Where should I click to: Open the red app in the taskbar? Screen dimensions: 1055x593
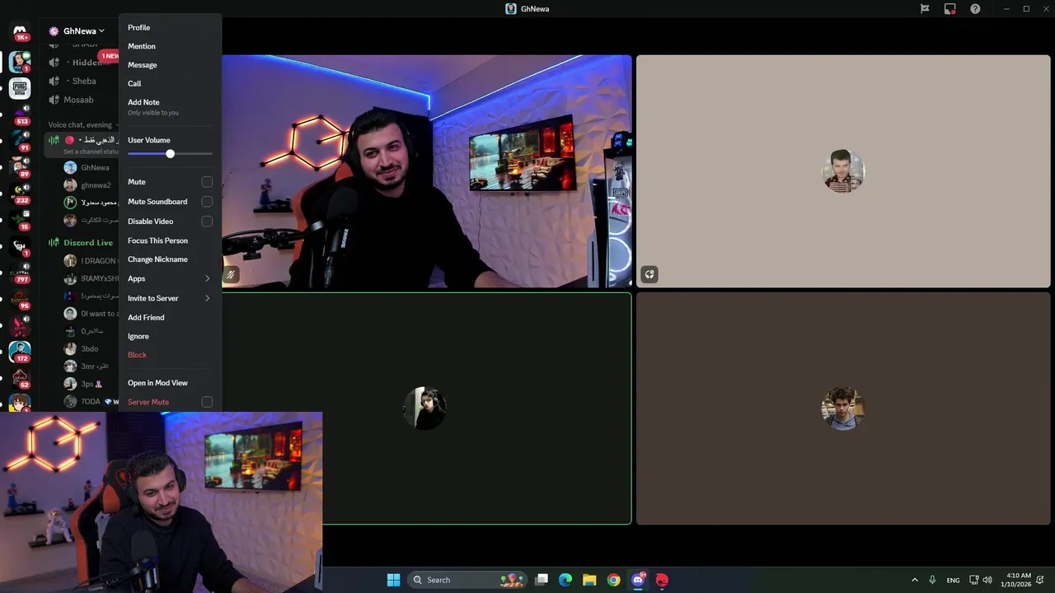click(661, 580)
